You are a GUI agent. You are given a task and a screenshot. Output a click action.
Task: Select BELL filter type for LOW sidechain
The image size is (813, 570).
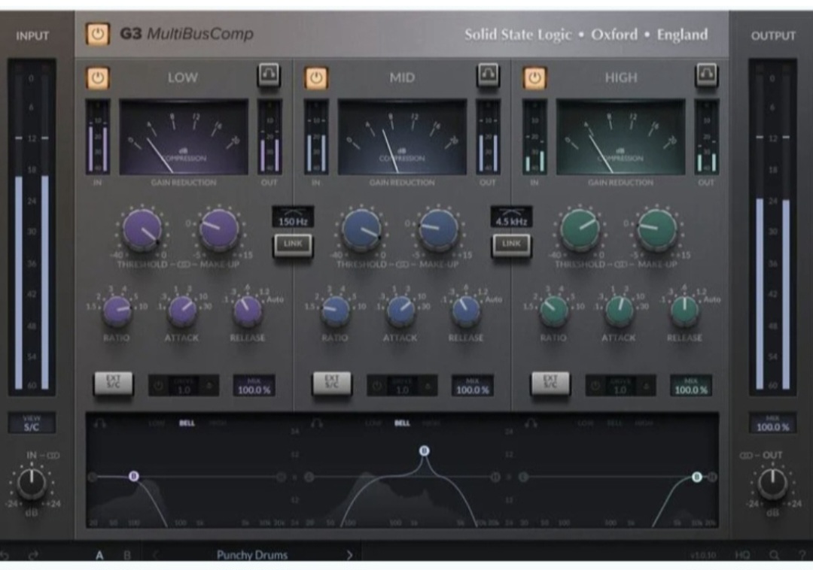(187, 423)
